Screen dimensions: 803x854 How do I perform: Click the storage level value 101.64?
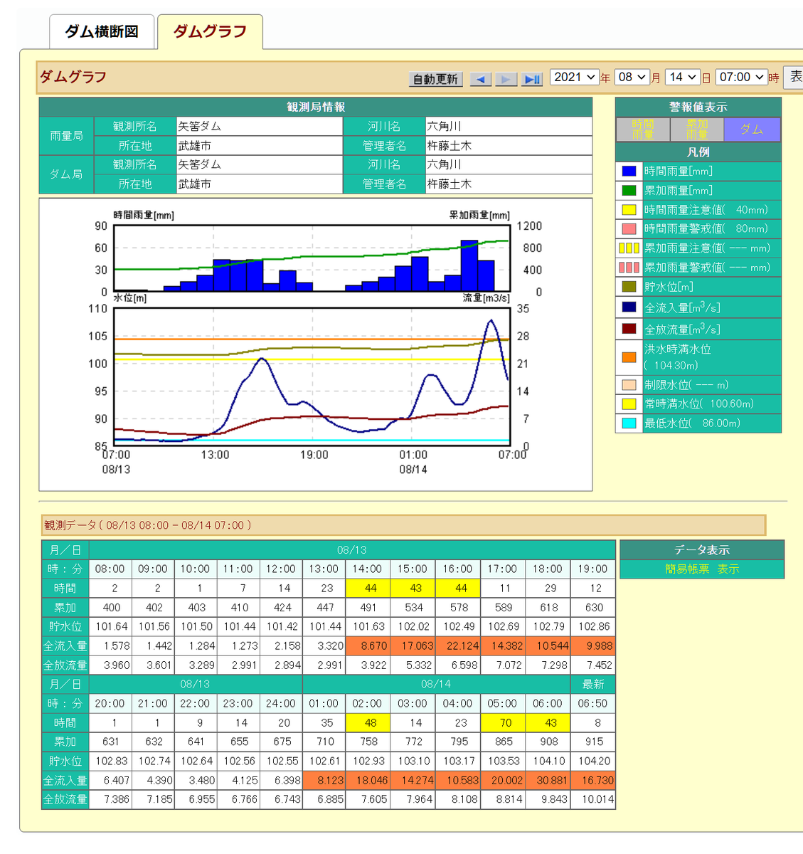pyautogui.click(x=111, y=627)
